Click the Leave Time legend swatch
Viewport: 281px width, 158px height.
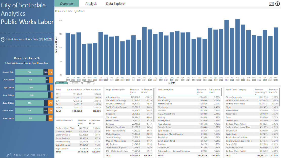(37, 63)
